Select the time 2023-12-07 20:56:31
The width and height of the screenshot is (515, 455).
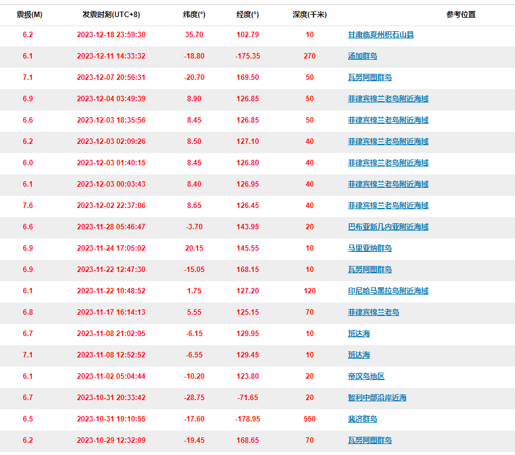tap(112, 77)
